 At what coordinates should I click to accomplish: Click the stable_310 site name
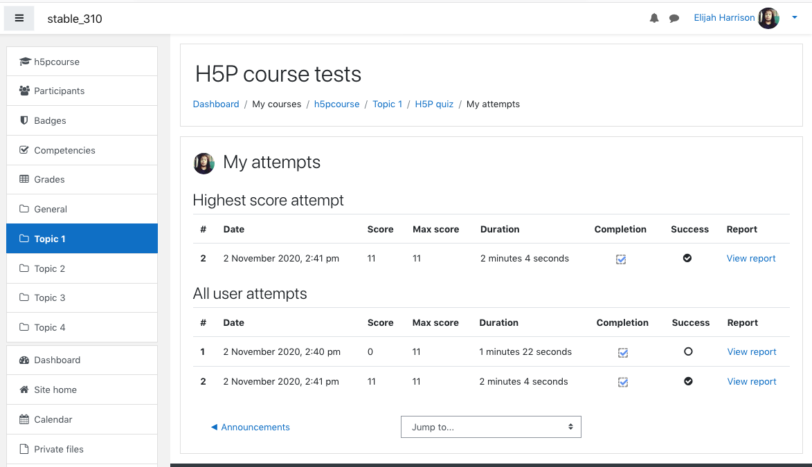click(x=75, y=19)
